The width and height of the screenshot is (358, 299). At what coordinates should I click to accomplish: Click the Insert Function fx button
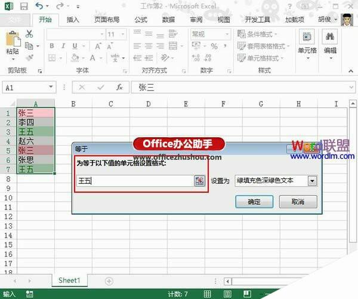click(119, 87)
